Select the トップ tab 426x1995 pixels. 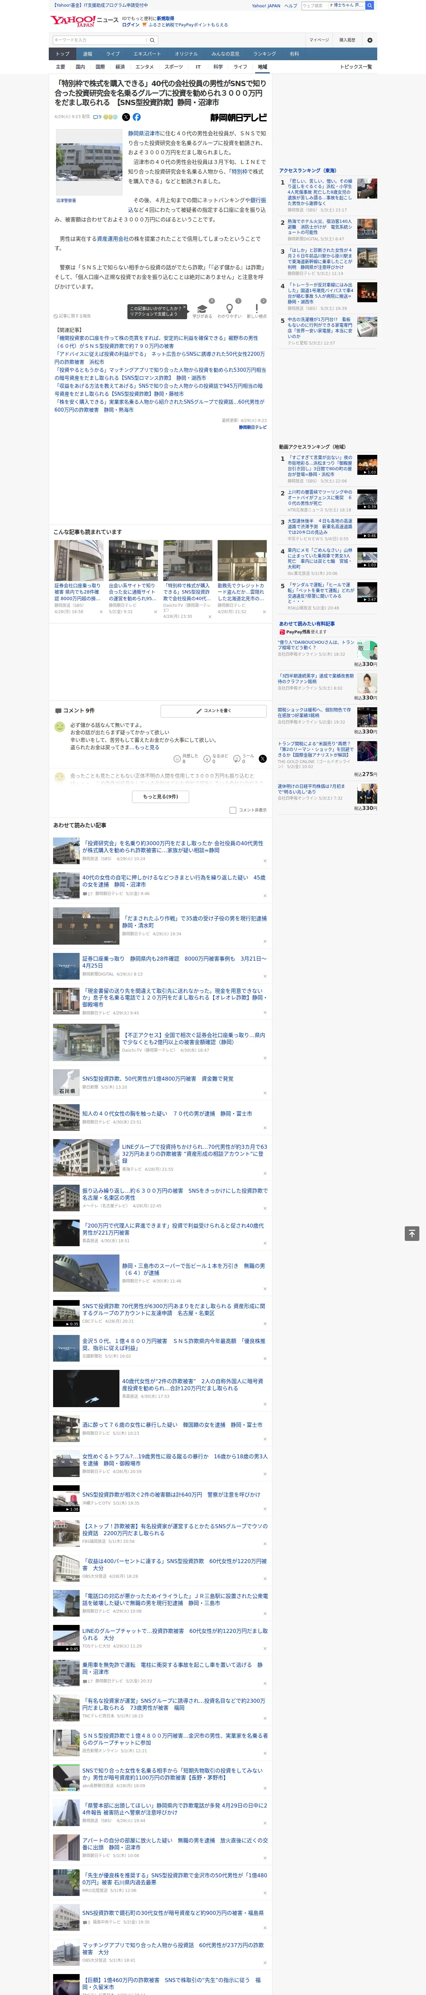pyautogui.click(x=63, y=54)
